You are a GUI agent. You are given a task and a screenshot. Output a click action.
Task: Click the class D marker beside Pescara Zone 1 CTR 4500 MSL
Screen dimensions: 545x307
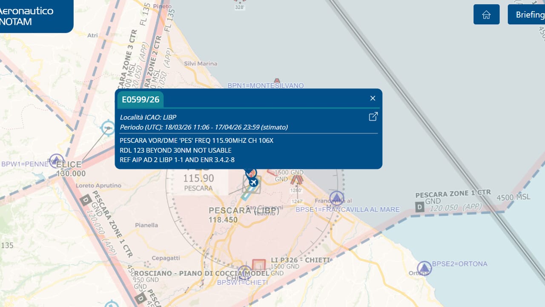click(x=420, y=208)
